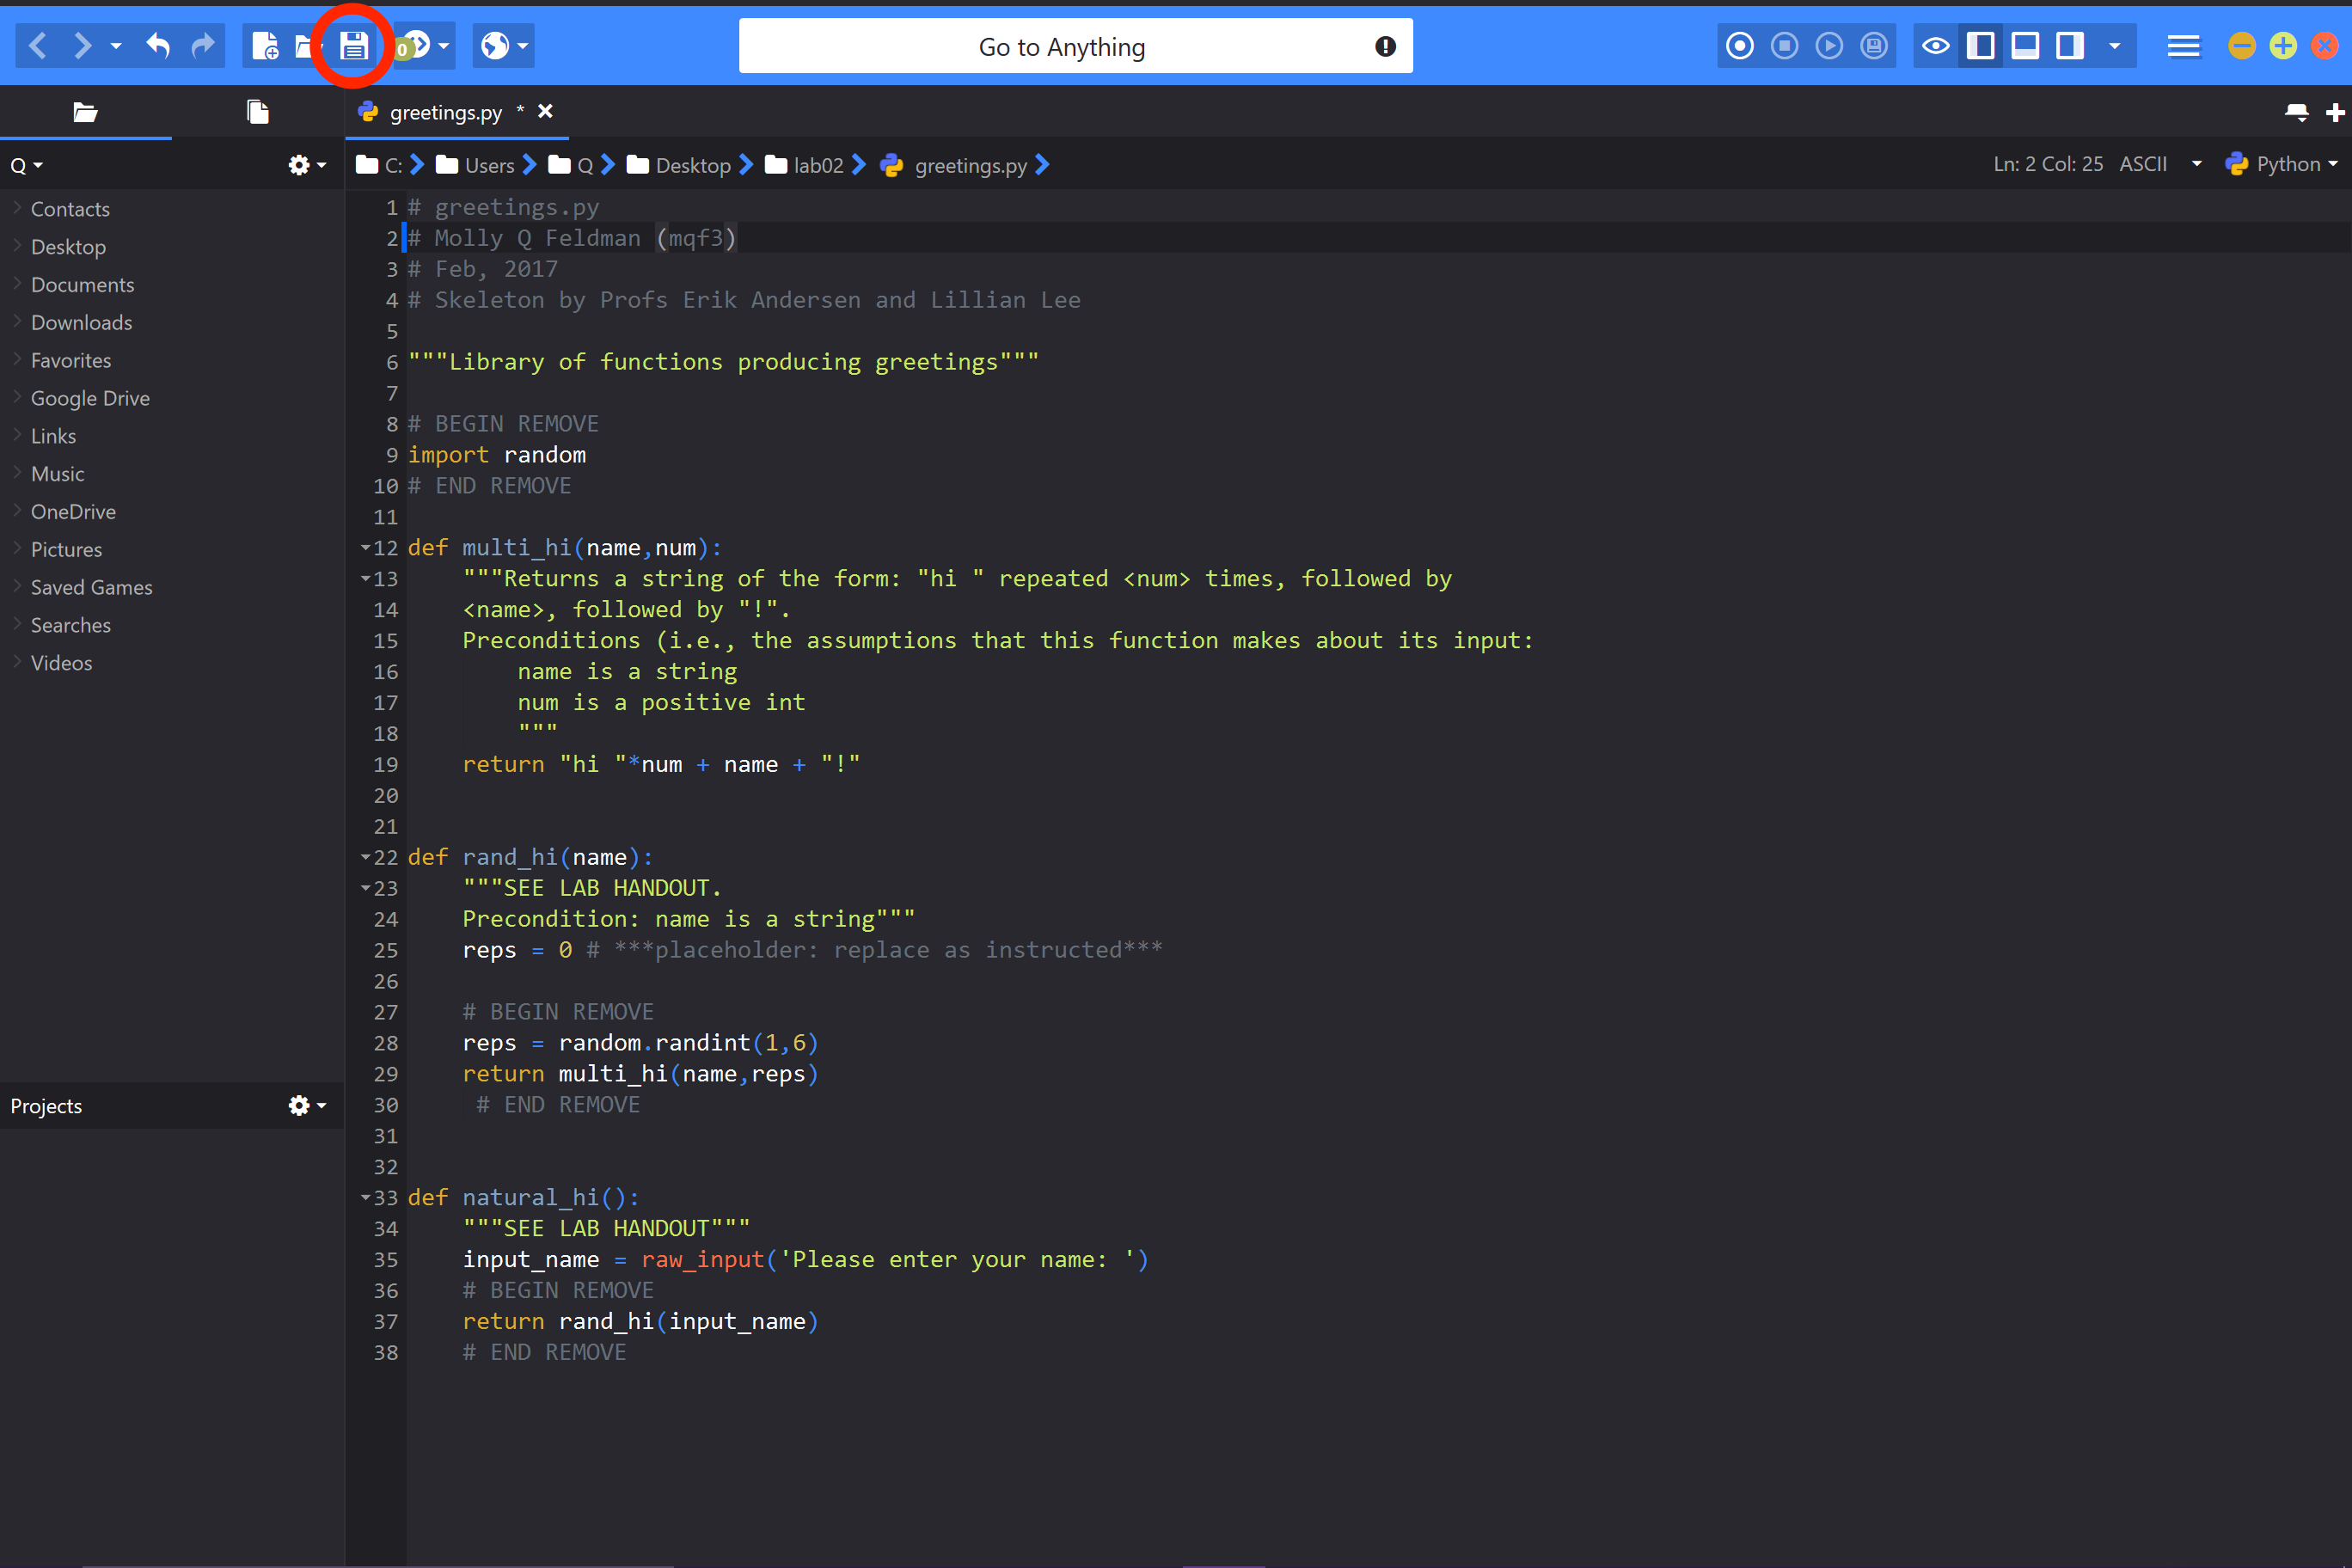Click the globe preview-in-browser icon
Screen dimensions: 2352x1568
click(495, 46)
